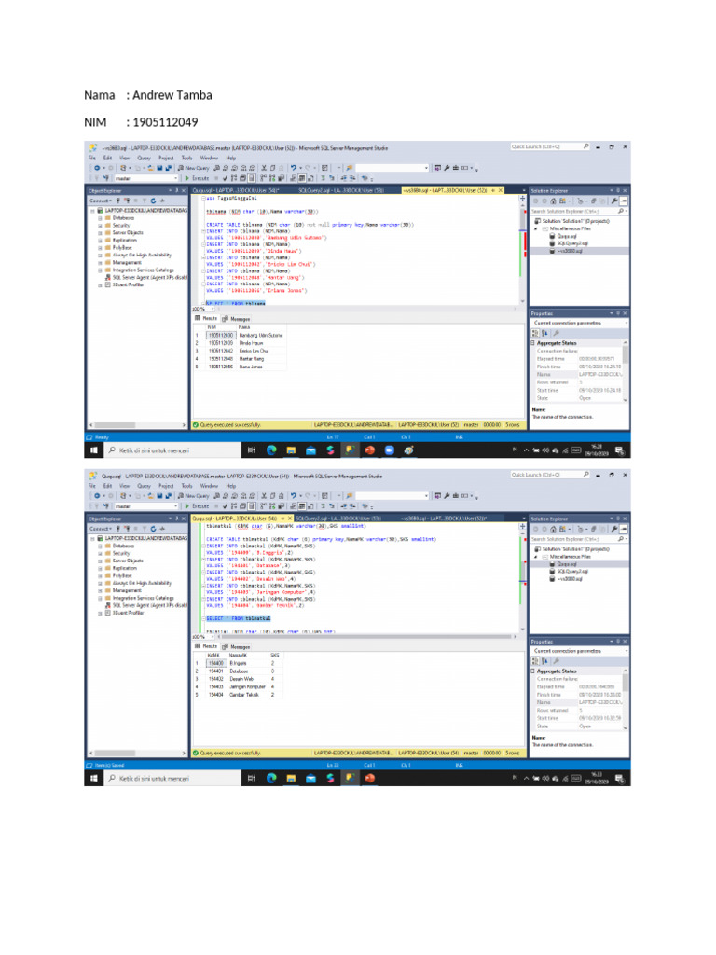Click the home icon in top Solution Explorer toolbar
716x955 pixels.
tap(554, 201)
